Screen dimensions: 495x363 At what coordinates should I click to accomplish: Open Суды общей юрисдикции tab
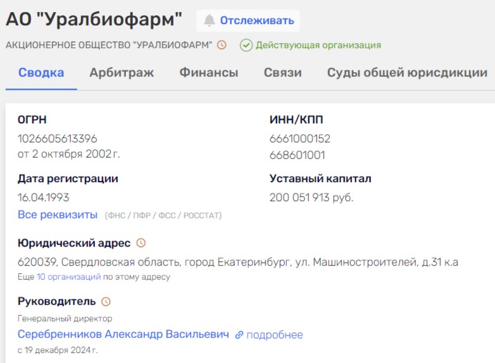tap(407, 73)
